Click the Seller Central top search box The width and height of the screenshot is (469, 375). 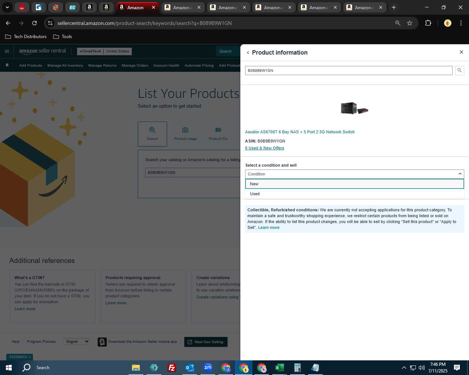(228, 51)
